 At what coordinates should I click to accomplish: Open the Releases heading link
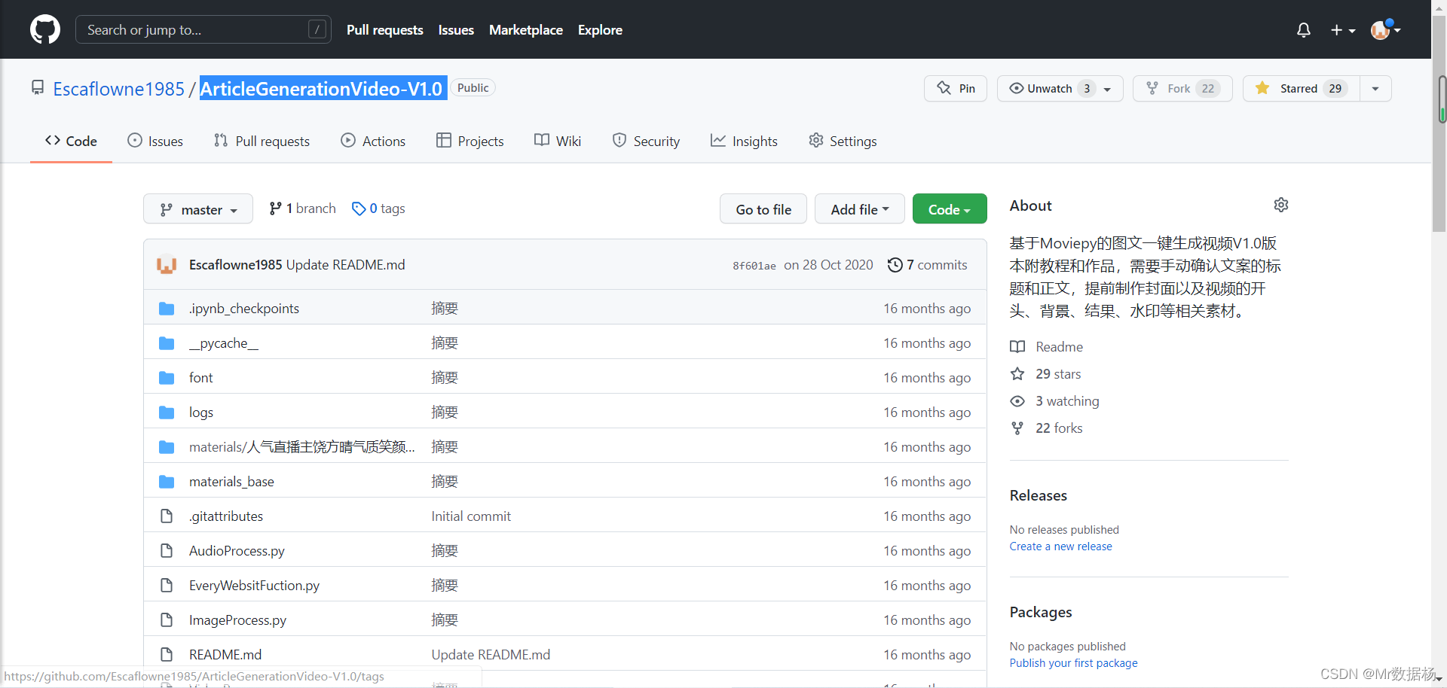[x=1039, y=495]
